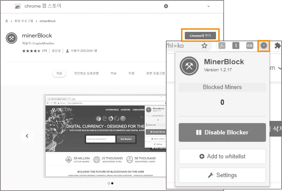
Task: Open MinerBlock Settings
Action: [222, 175]
